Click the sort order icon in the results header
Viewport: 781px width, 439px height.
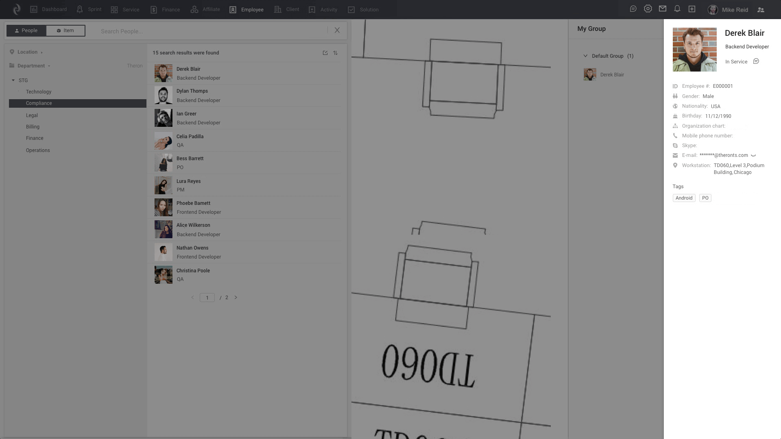tap(335, 53)
